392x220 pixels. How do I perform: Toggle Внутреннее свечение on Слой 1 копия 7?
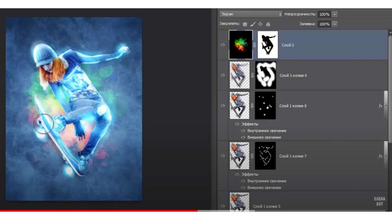coord(243,181)
